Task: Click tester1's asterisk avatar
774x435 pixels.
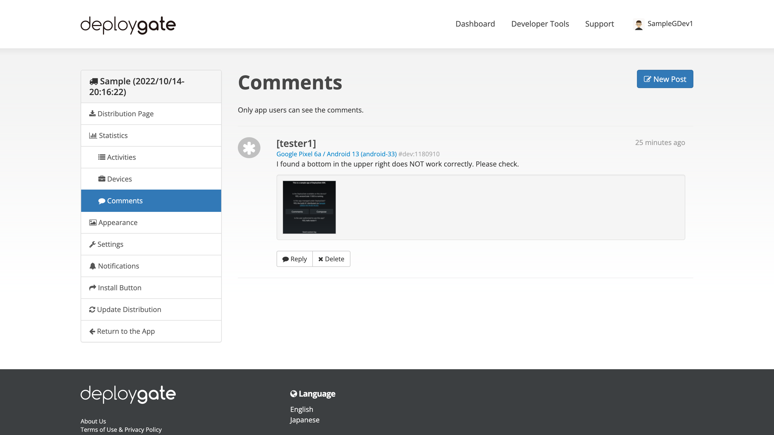Action: pyautogui.click(x=249, y=147)
